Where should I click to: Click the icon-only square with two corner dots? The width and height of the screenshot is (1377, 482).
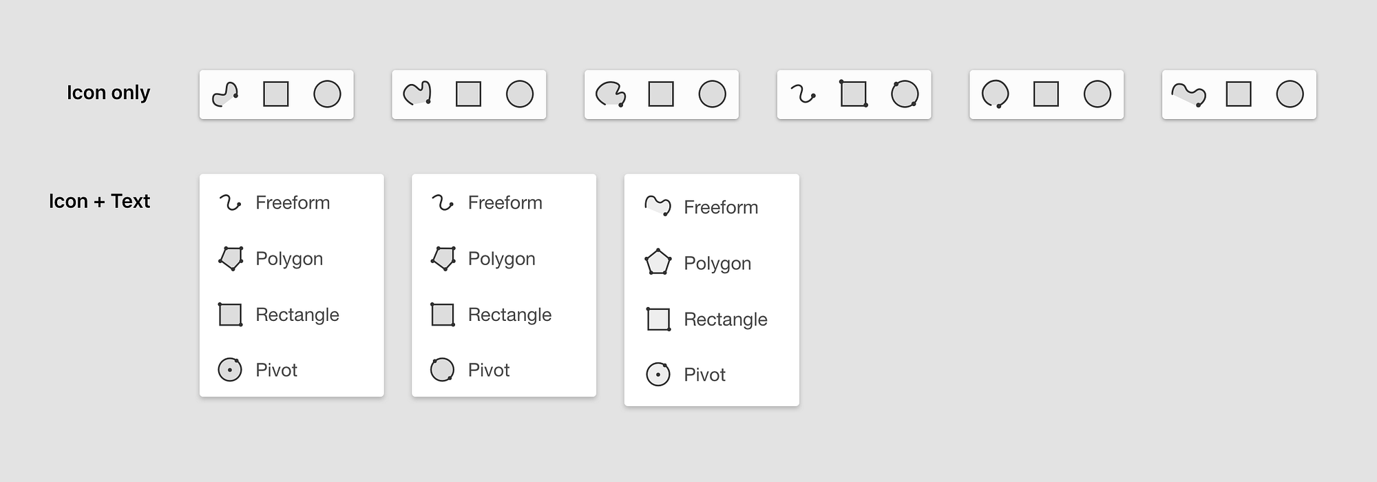click(854, 94)
